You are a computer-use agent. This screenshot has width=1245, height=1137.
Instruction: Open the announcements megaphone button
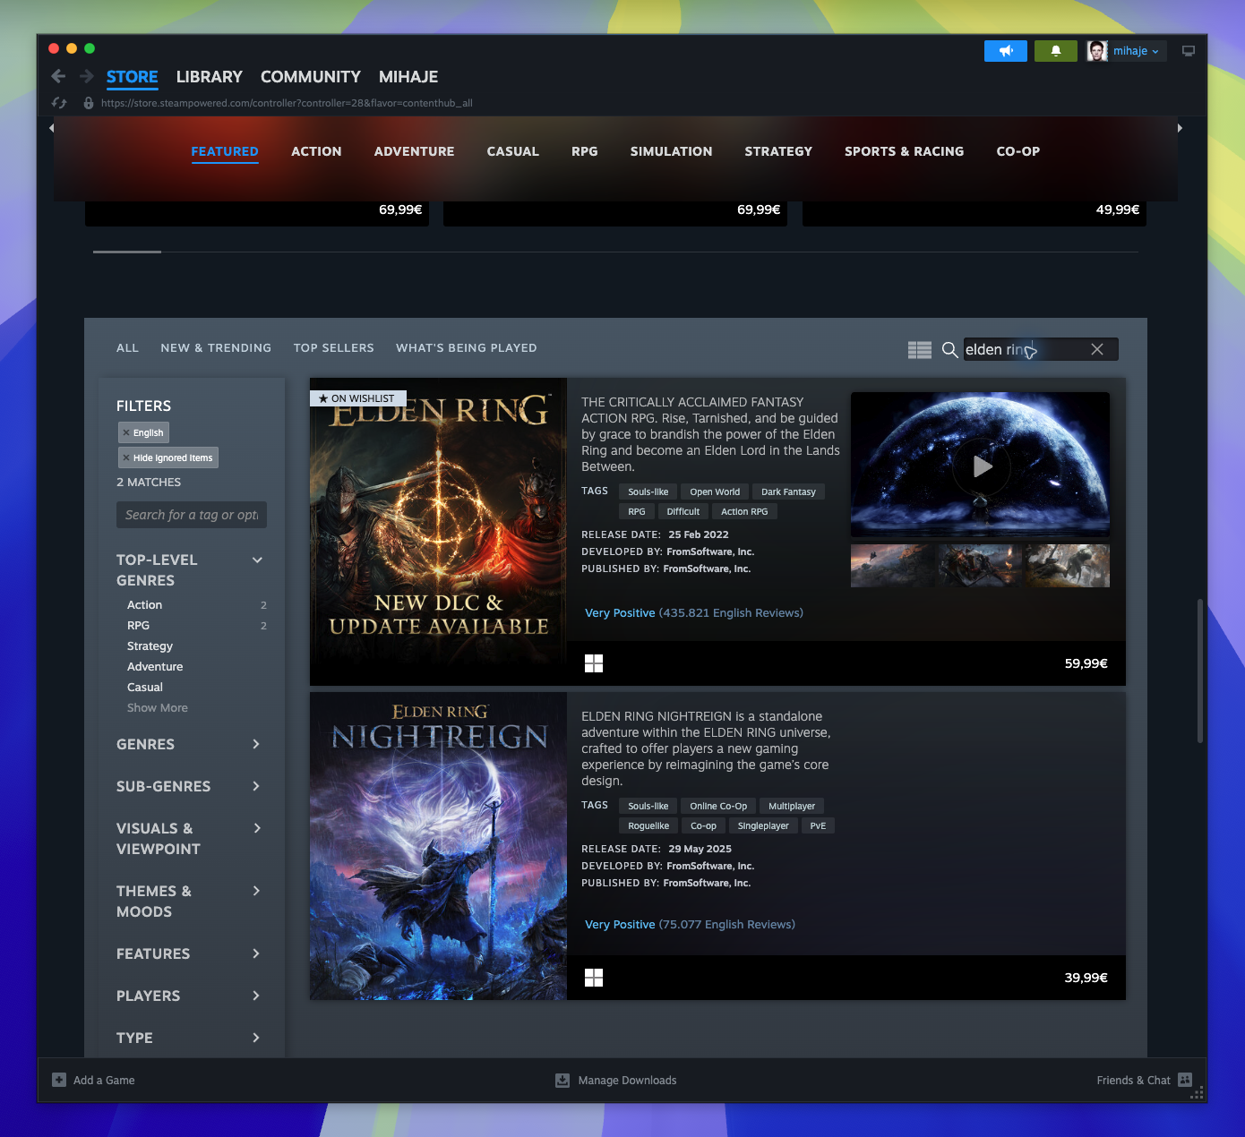[x=1006, y=51]
